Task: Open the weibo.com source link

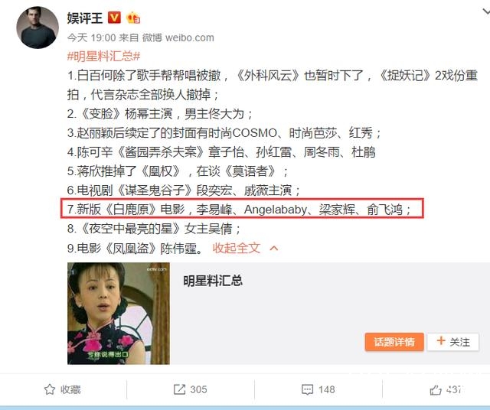Action: pos(190,37)
